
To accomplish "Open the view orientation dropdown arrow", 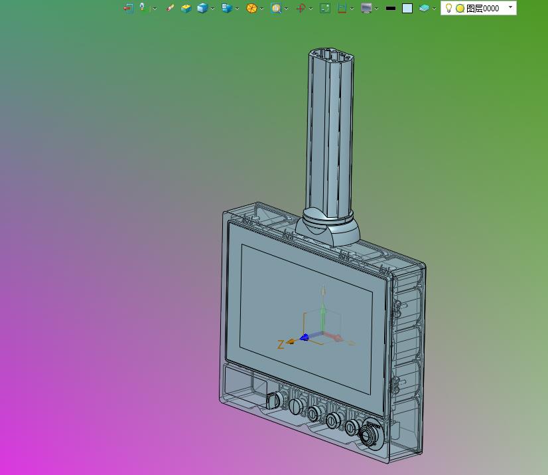I will click(x=238, y=9).
